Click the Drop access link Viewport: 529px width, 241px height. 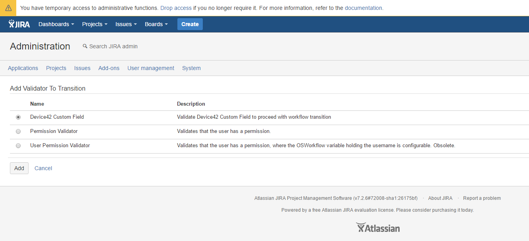(176, 8)
